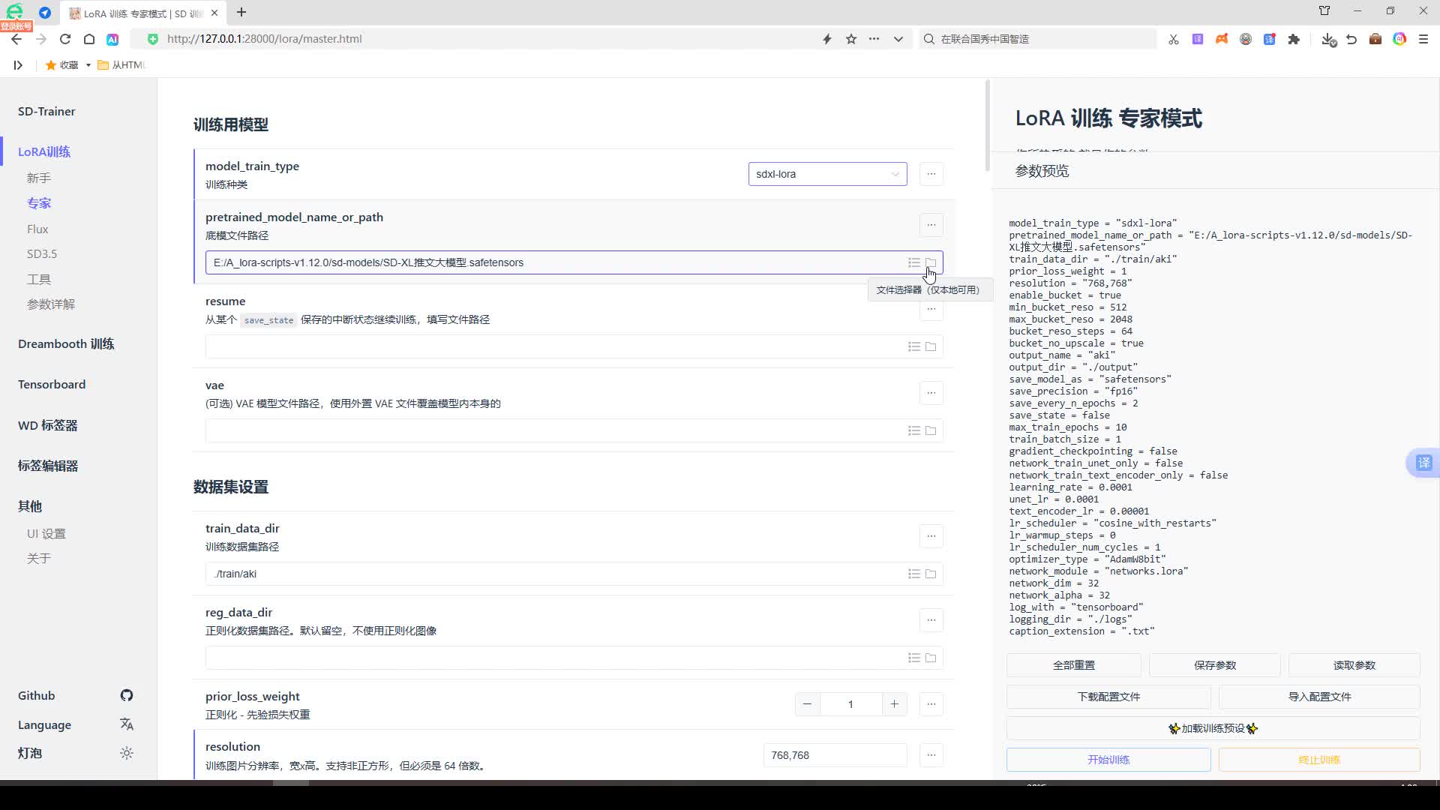
Task: Open model_train_type sdxl-lora dropdown
Action: [x=827, y=174]
